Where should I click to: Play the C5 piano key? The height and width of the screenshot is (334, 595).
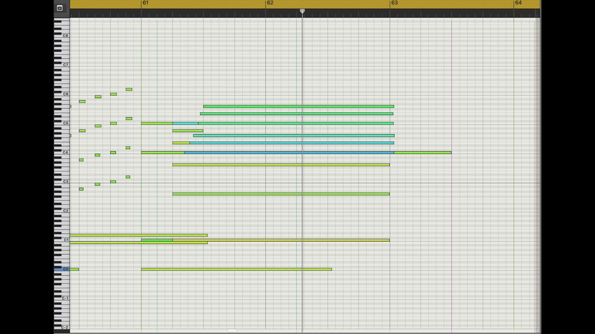point(62,123)
